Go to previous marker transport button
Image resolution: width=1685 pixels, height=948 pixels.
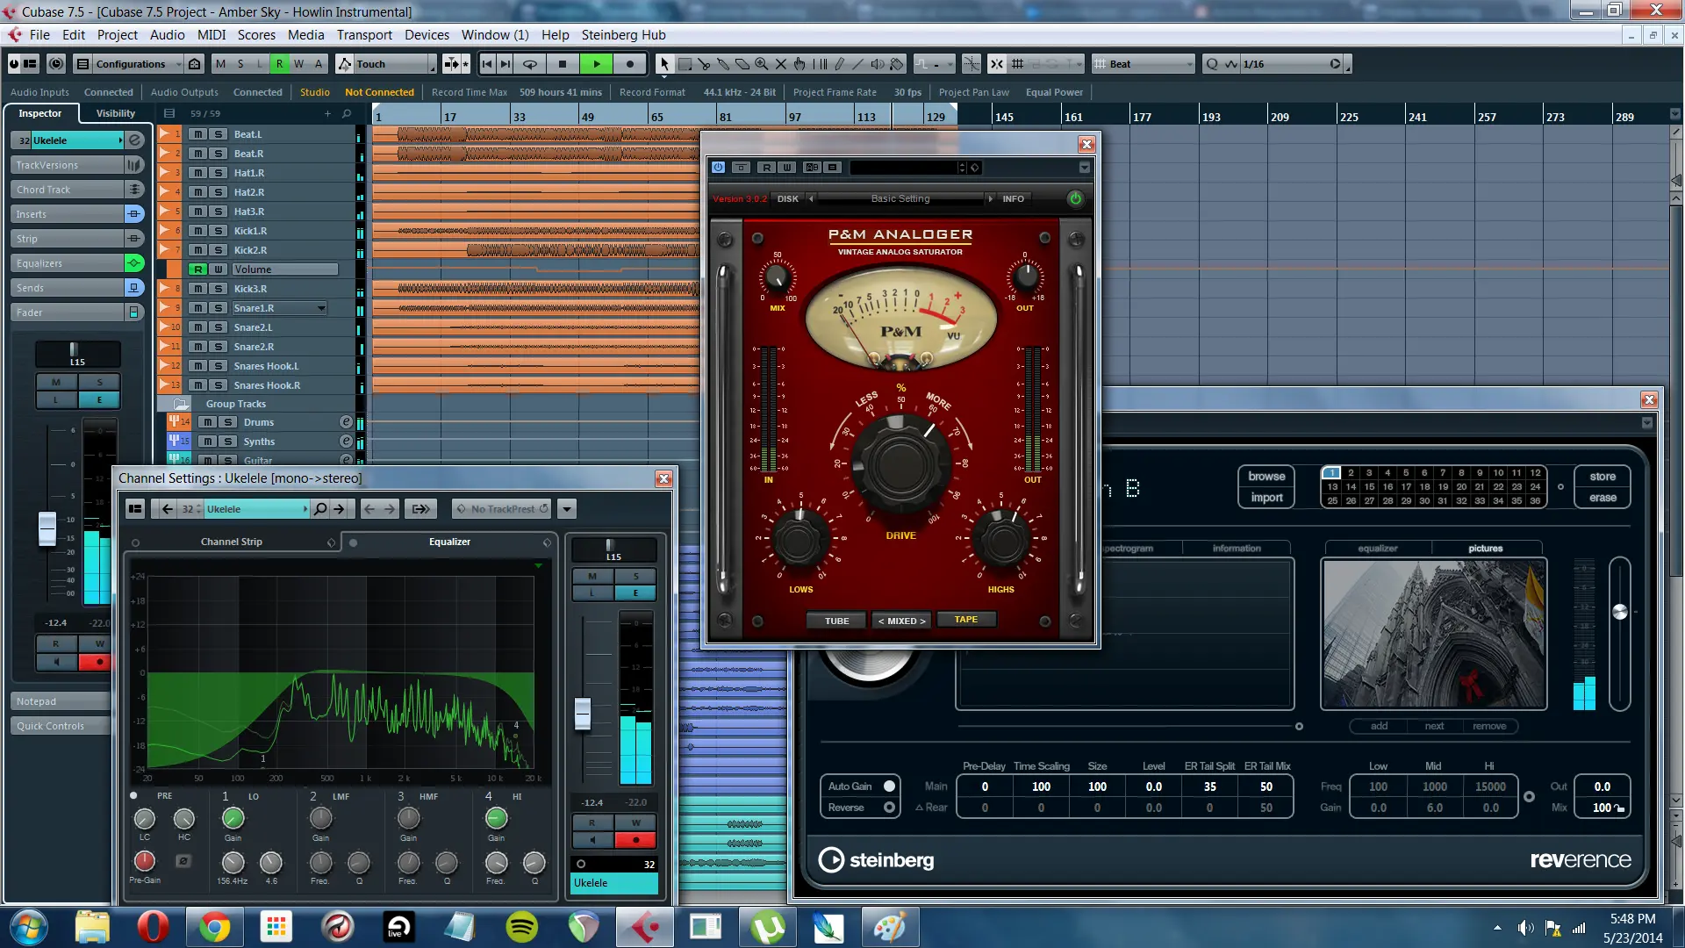coord(487,64)
